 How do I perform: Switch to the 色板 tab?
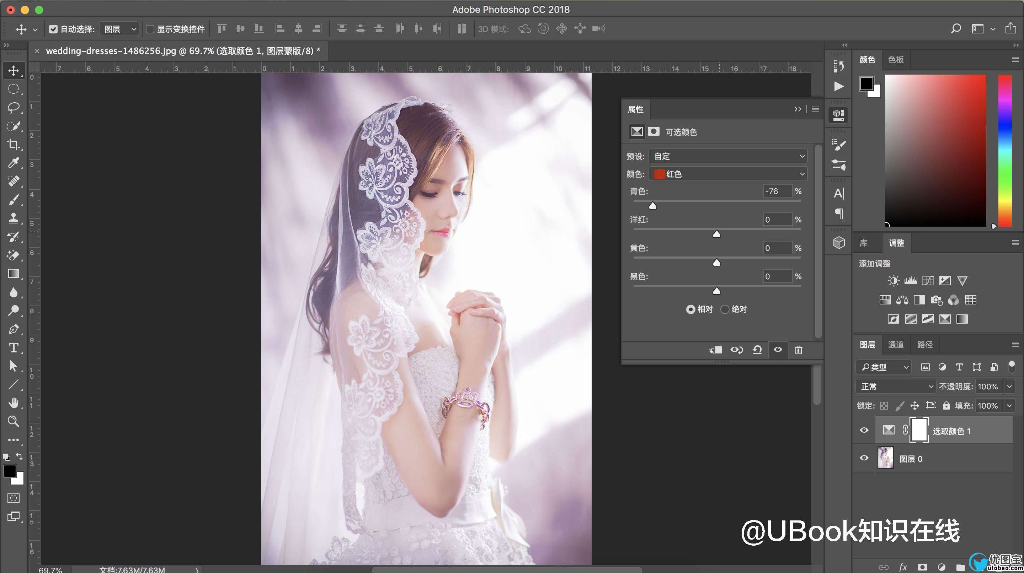click(896, 60)
